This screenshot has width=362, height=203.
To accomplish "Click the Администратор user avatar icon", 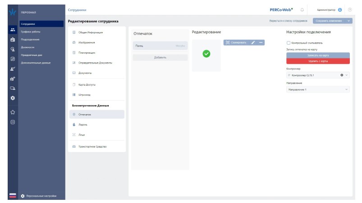I will (x=340, y=9).
